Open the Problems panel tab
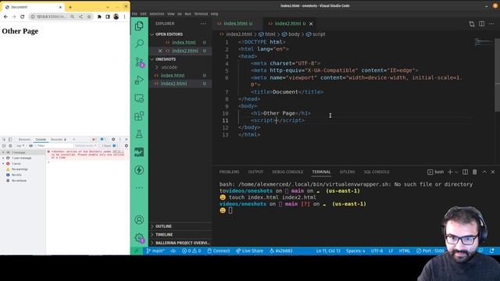 pyautogui.click(x=229, y=172)
